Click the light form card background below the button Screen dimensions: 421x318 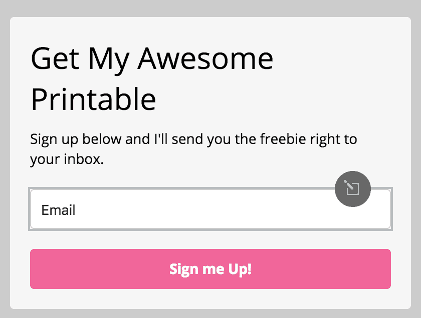coord(210,298)
